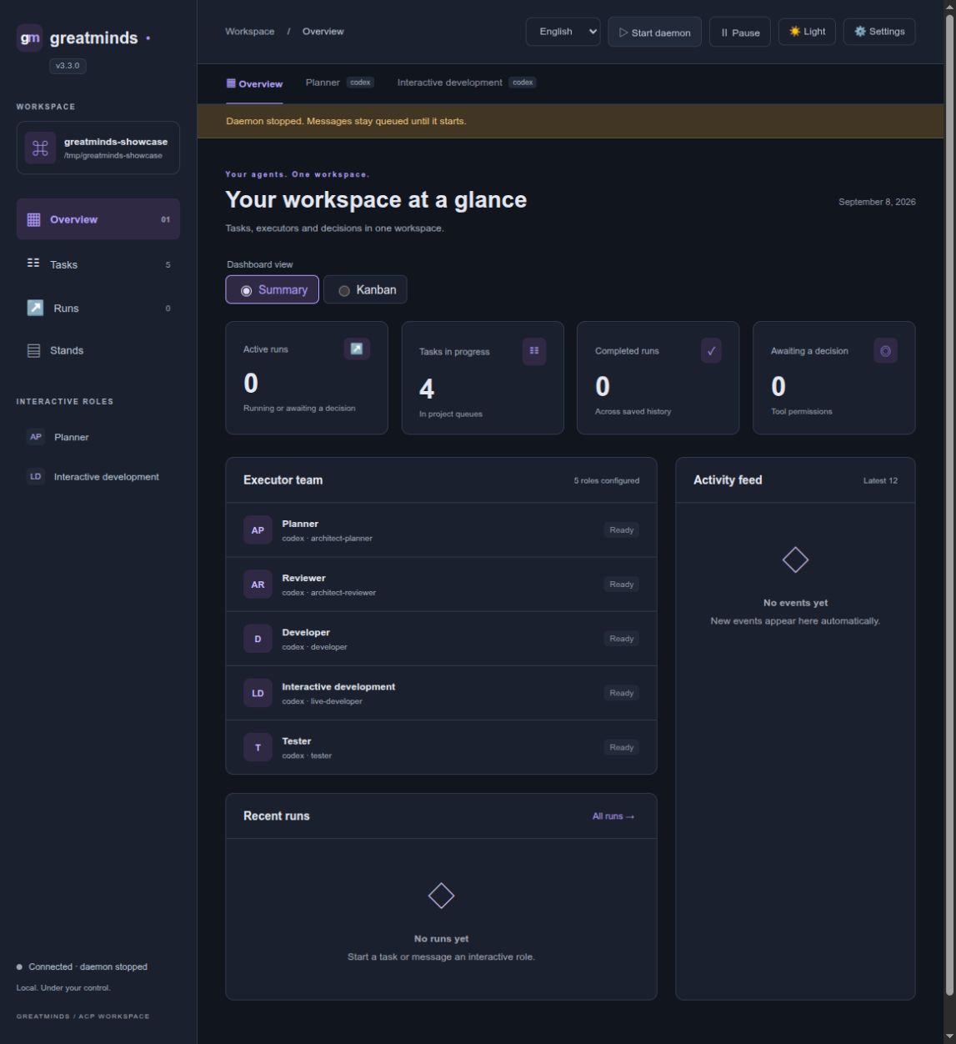956x1044 pixels.
Task: Follow the All runs link
Action: (613, 816)
